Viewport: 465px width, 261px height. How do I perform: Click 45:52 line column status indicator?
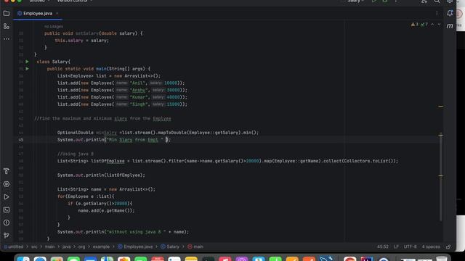point(383,246)
